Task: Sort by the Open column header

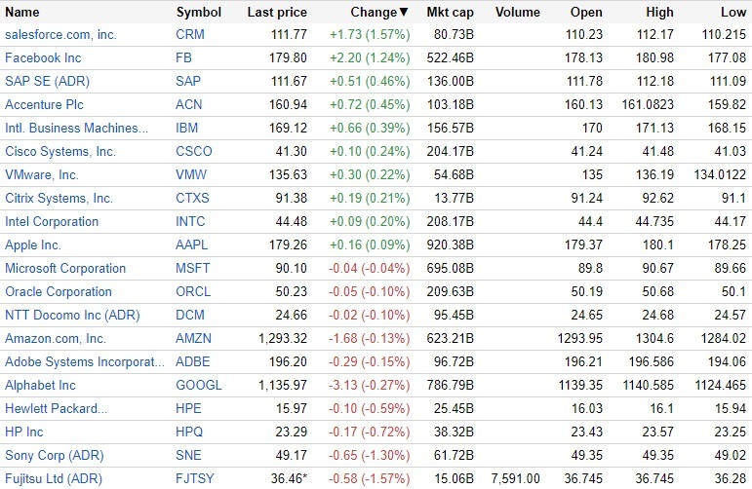Action: click(588, 13)
